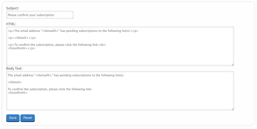
Task: Place cursor in "<p><%lists%></p>" HTML line
Action: pos(22,38)
